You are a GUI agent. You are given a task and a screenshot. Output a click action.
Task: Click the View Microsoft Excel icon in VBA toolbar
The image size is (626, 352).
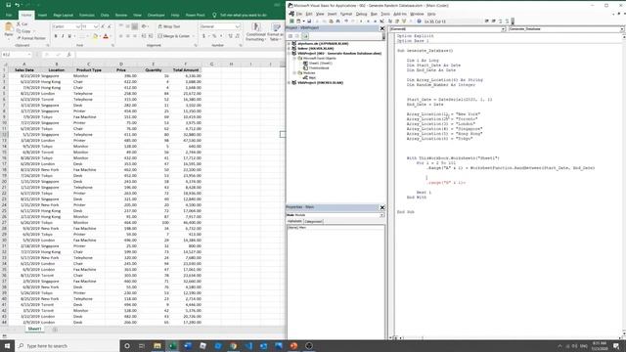click(x=291, y=22)
